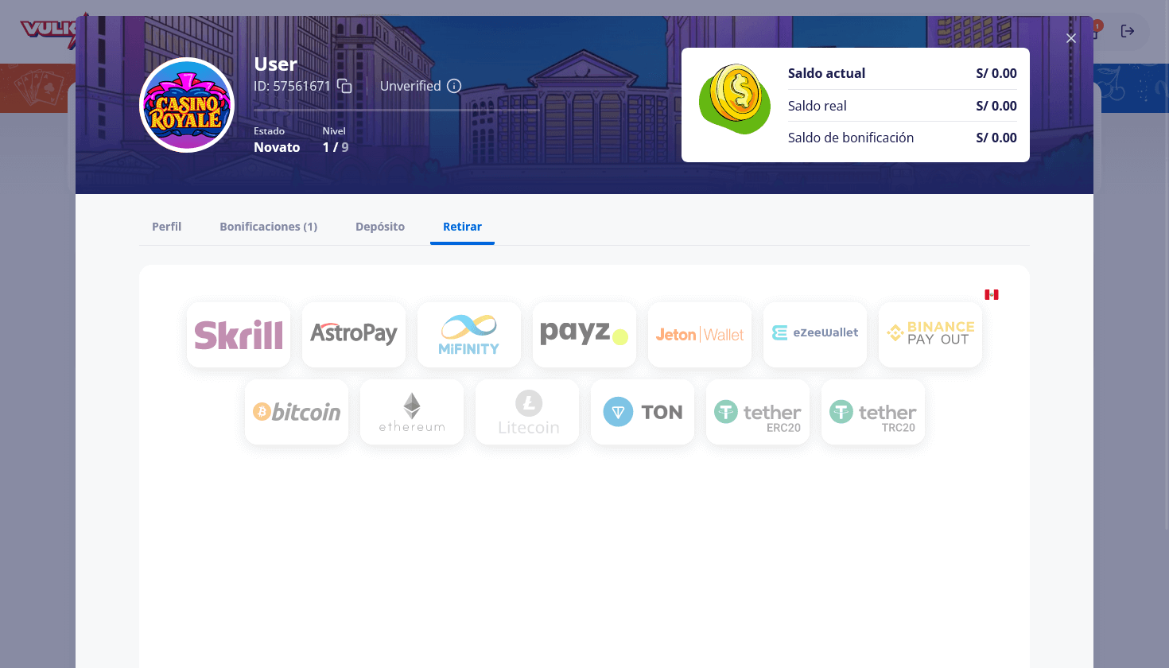Click the level progress bar
The width and height of the screenshot is (1169, 668).
tap(397, 111)
